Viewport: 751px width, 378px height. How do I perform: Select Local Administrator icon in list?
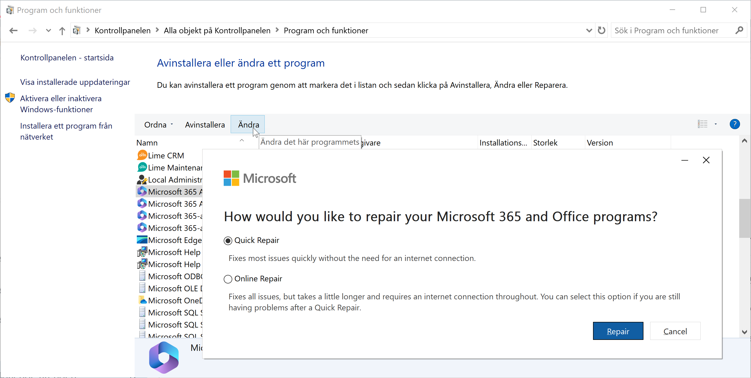[142, 179]
